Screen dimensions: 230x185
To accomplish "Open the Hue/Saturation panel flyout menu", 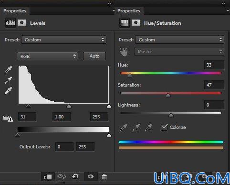I will pyautogui.click(x=228, y=11).
